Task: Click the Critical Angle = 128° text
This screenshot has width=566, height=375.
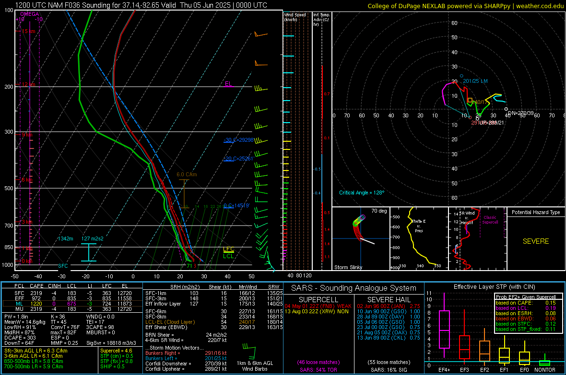Action: (362, 193)
